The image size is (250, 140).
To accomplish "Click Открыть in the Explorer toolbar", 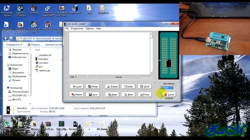I will [x=34, y=45].
